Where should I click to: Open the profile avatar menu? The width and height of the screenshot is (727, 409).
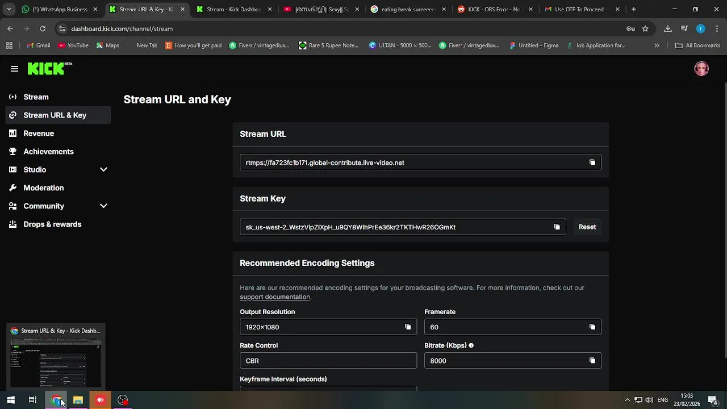701,69
